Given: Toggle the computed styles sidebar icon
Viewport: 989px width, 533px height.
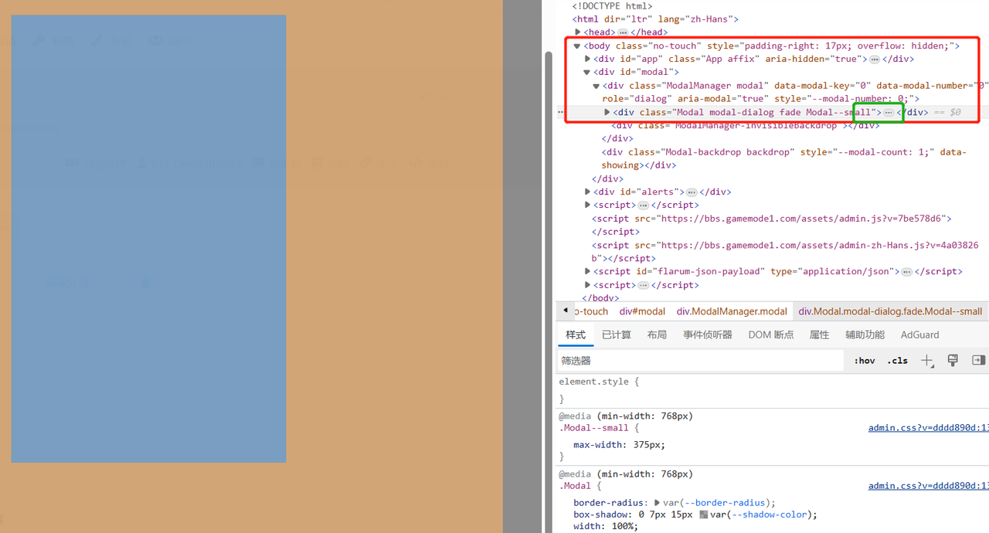Looking at the screenshot, I should point(978,361).
